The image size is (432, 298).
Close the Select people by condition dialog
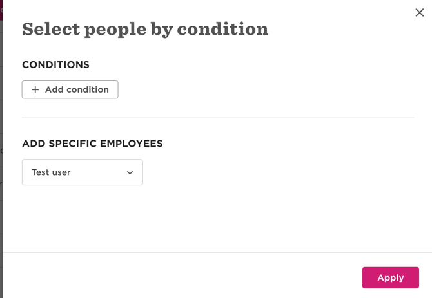click(x=419, y=13)
